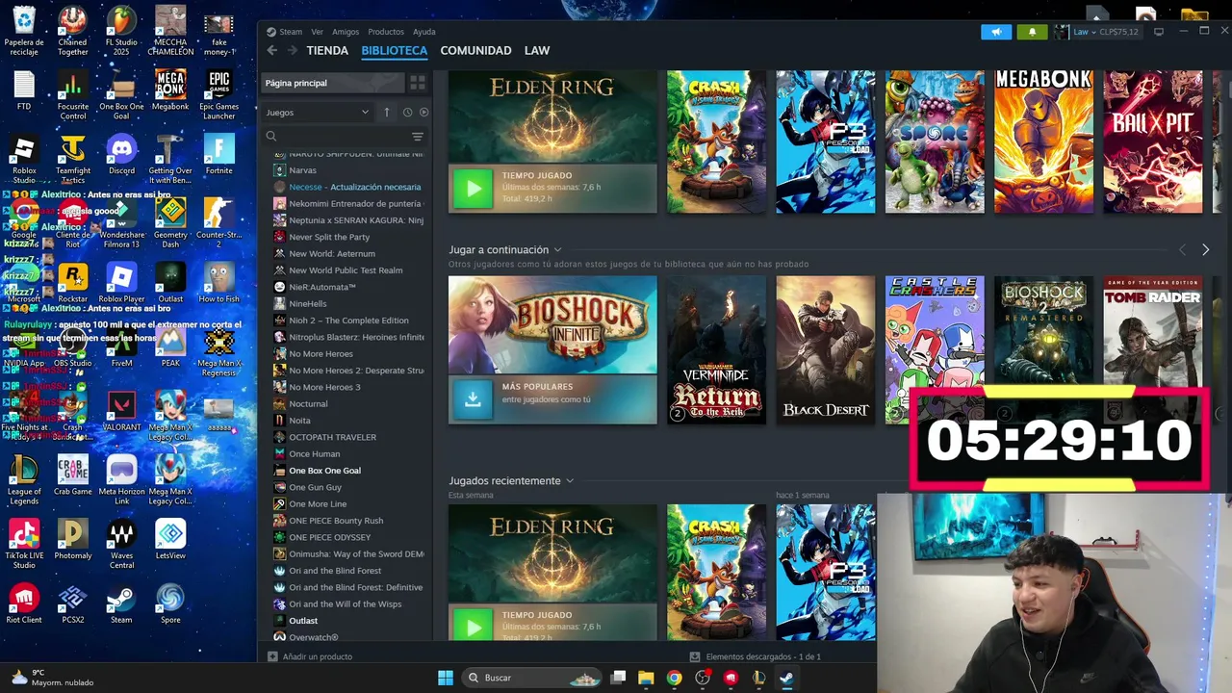Open Windows Start menu

(x=446, y=678)
